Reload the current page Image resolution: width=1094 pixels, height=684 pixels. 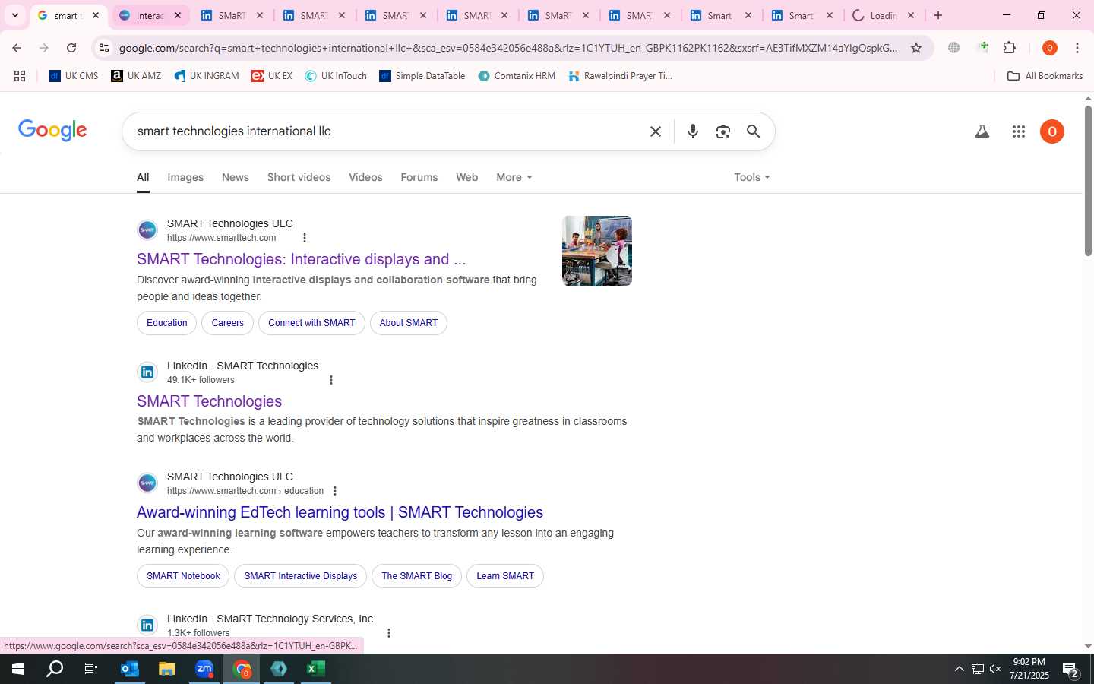71,48
